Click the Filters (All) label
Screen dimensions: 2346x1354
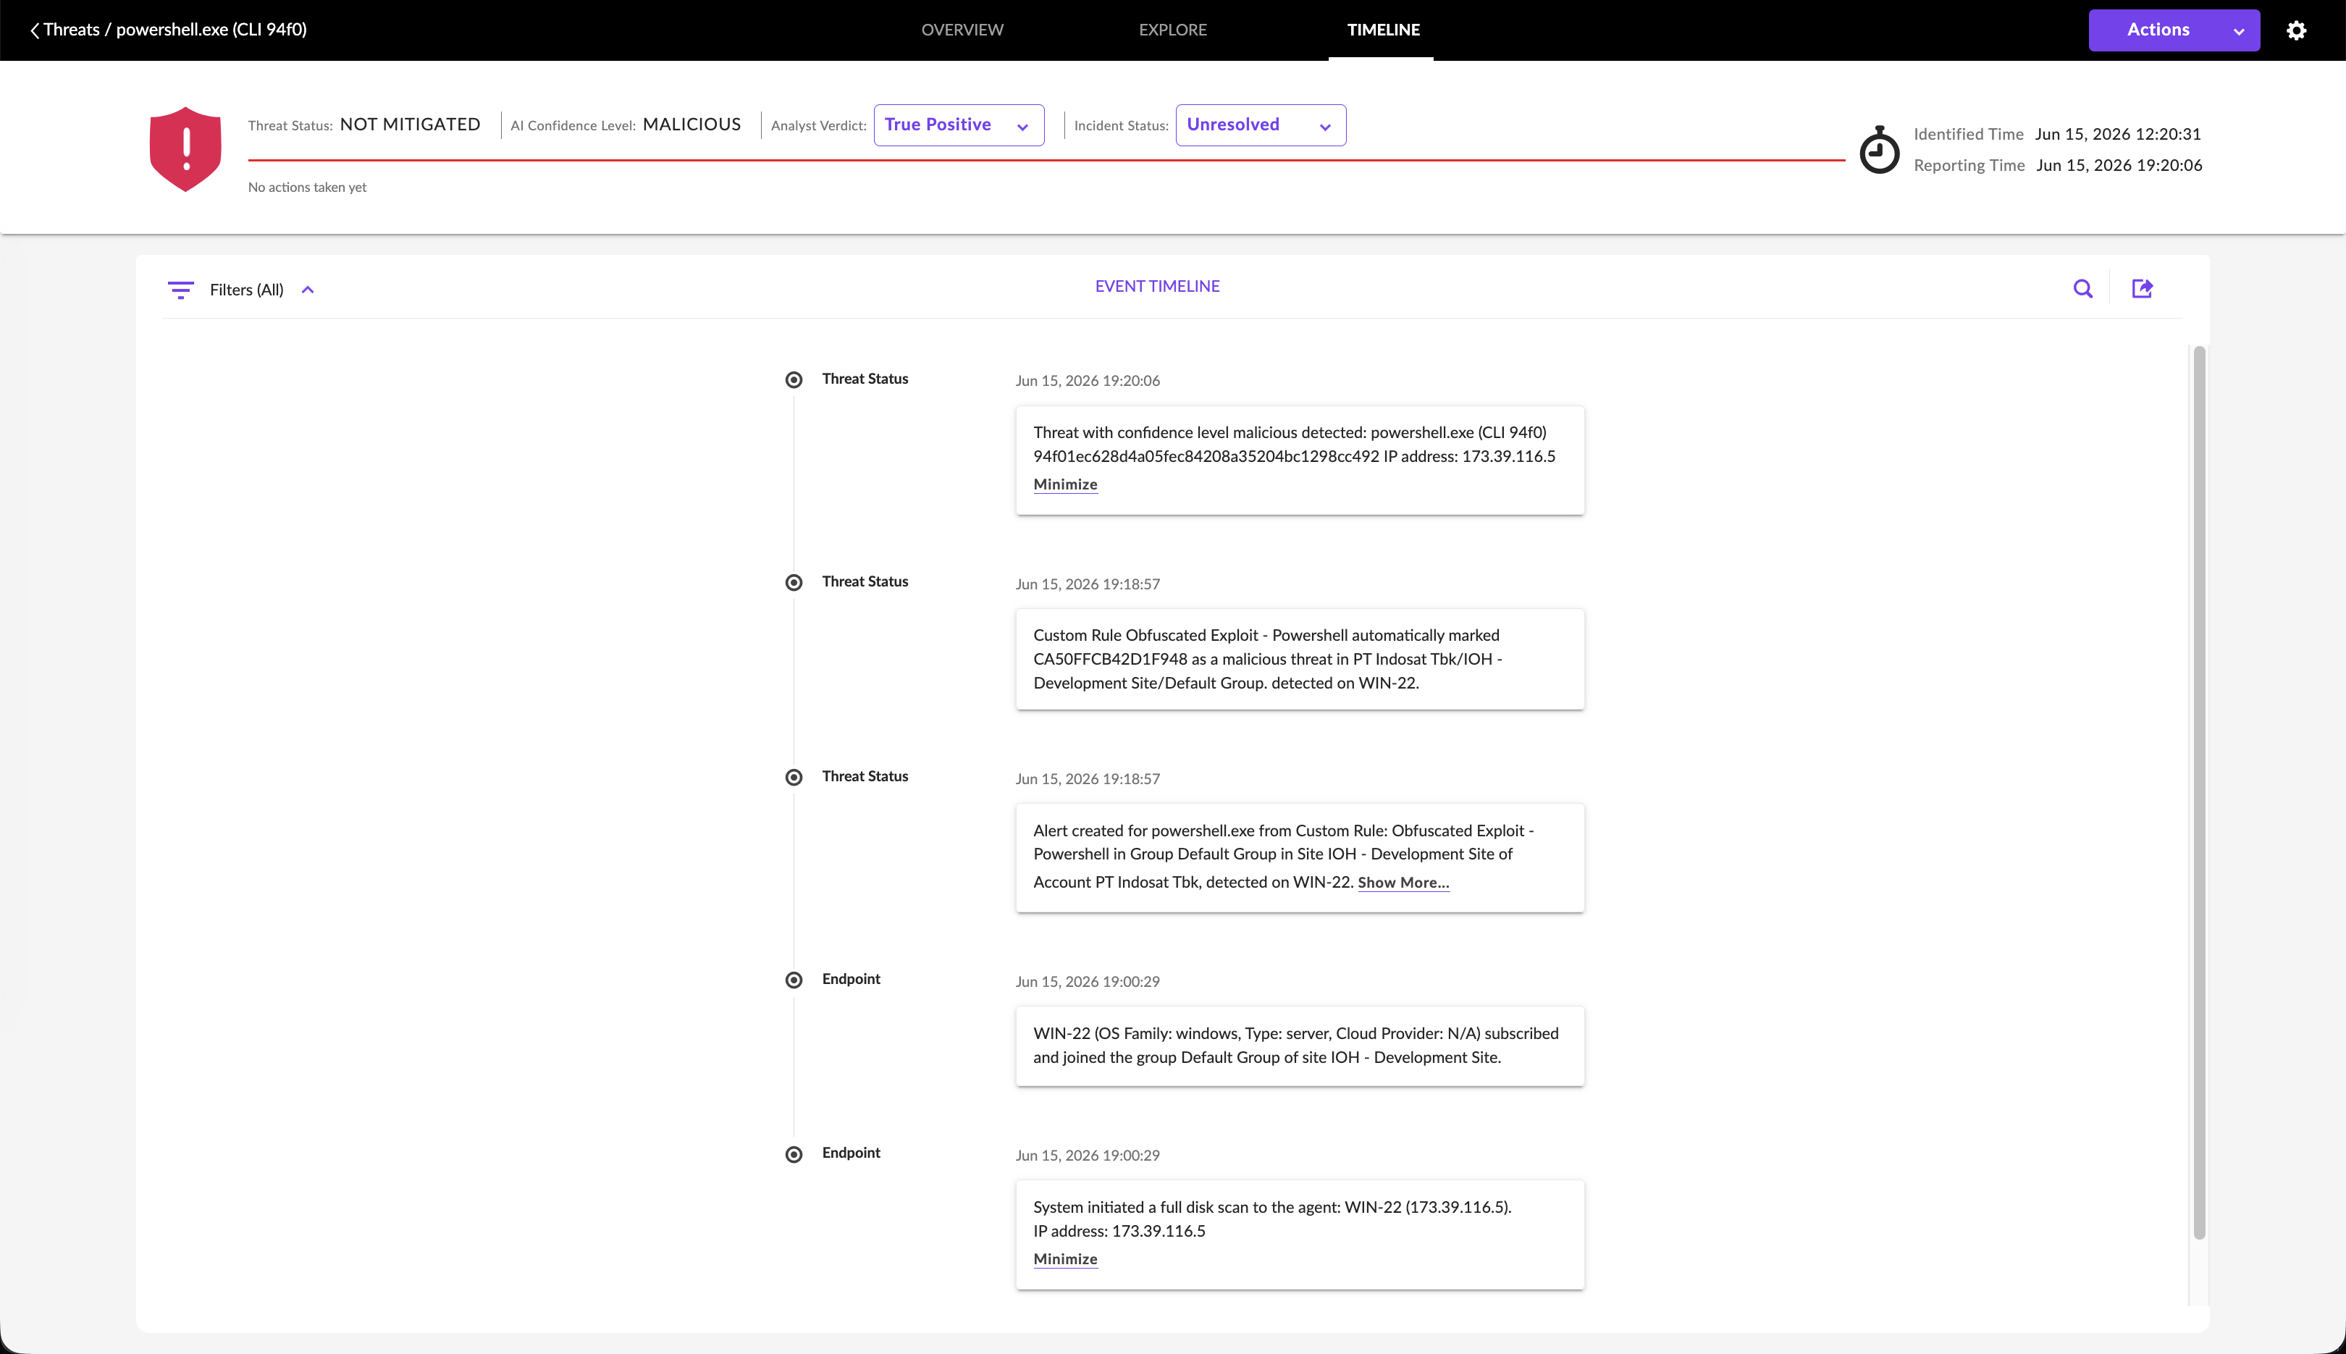[x=246, y=290]
